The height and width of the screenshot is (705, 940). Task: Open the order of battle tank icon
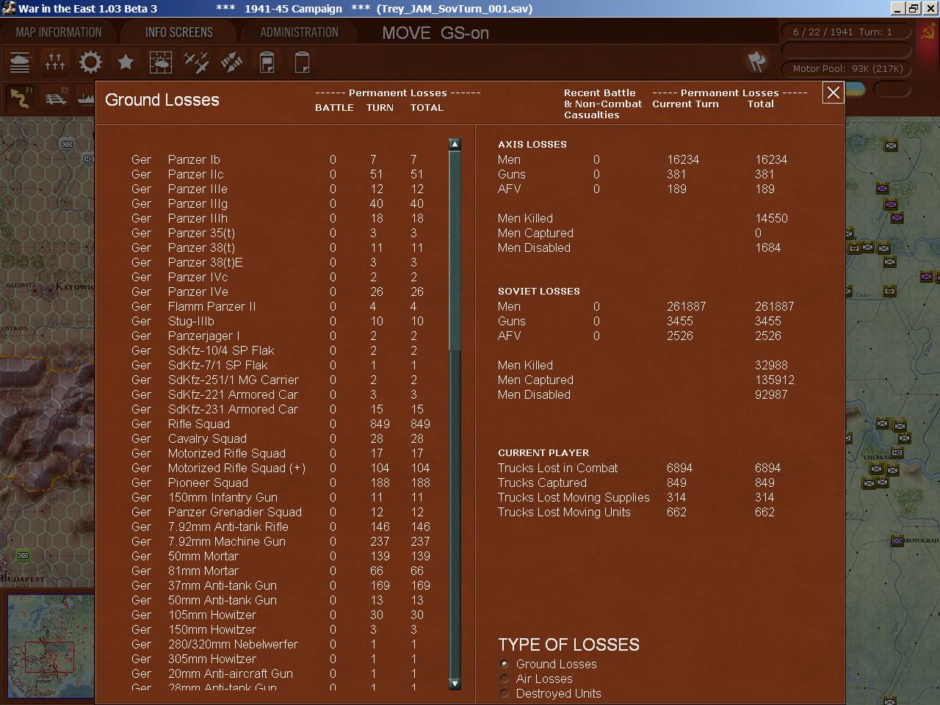coord(20,62)
